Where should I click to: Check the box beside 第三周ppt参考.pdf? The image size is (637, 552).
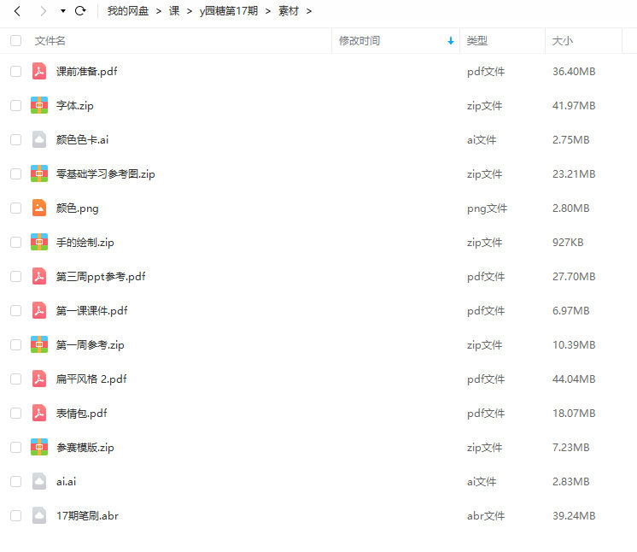coord(15,276)
